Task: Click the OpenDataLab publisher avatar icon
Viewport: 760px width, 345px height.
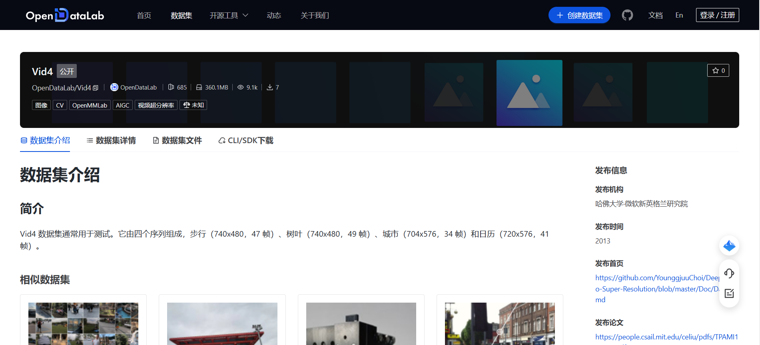Action: coord(114,87)
